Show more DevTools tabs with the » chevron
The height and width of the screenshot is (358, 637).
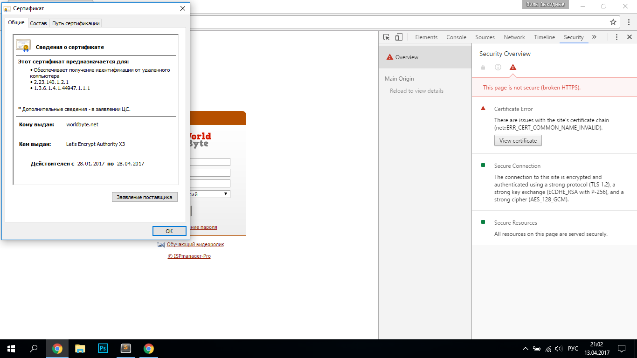(594, 37)
